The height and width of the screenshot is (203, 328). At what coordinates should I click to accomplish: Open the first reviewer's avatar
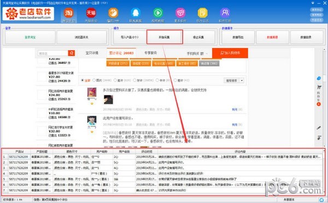point(92,92)
